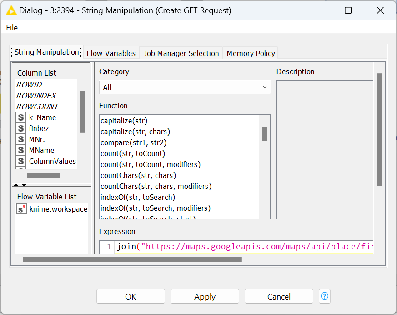397x315 pixels.
Task: Click the OK button
Action: pyautogui.click(x=131, y=296)
